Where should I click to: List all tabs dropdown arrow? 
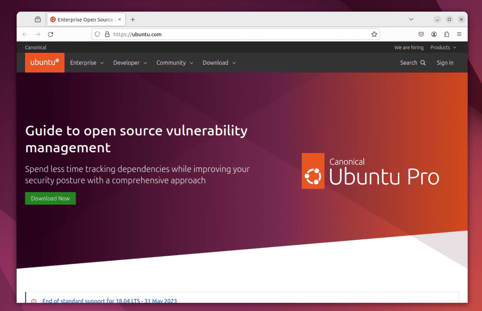tap(411, 19)
